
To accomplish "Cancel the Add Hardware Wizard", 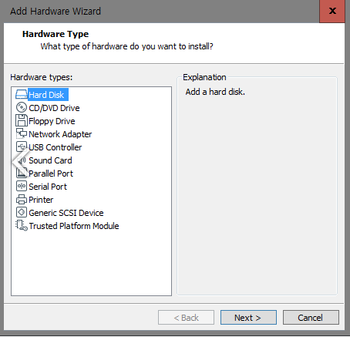I will pyautogui.click(x=311, y=318).
